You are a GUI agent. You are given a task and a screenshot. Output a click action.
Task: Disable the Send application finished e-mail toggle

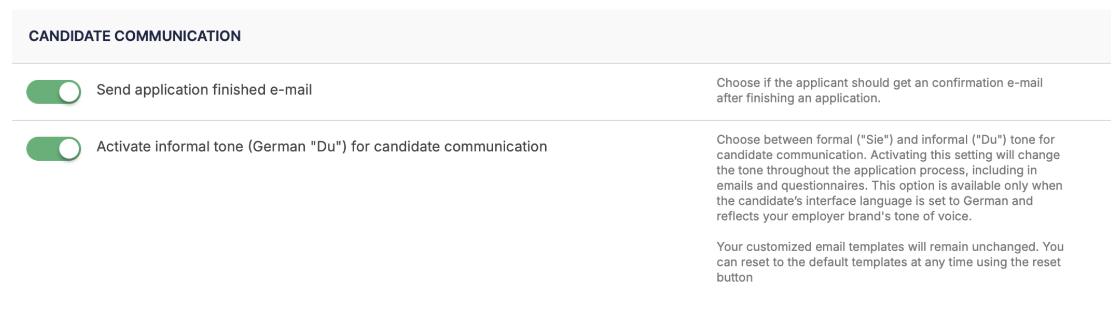pyautogui.click(x=54, y=92)
